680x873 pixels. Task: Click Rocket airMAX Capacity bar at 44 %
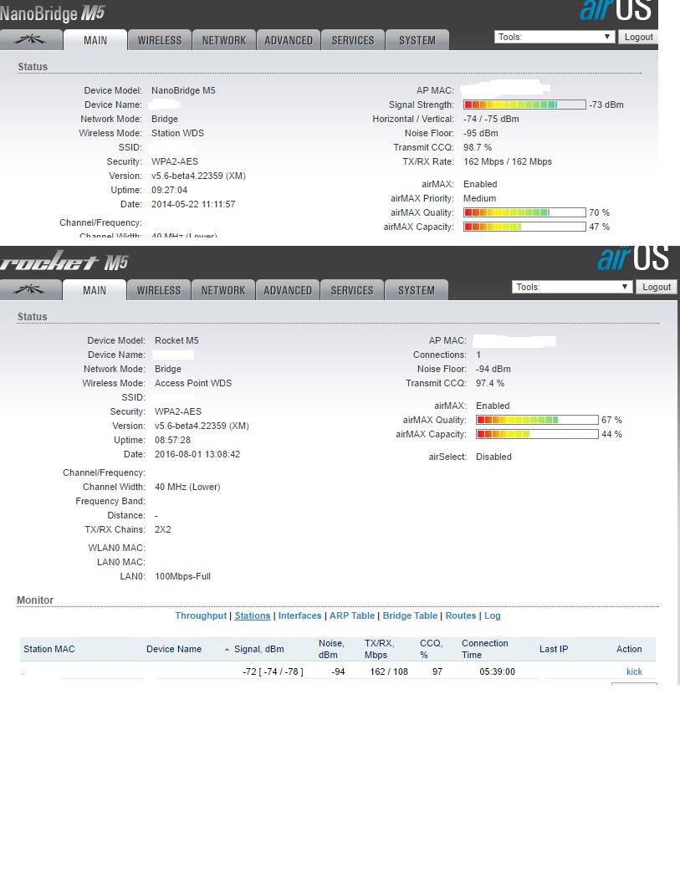[x=537, y=434]
